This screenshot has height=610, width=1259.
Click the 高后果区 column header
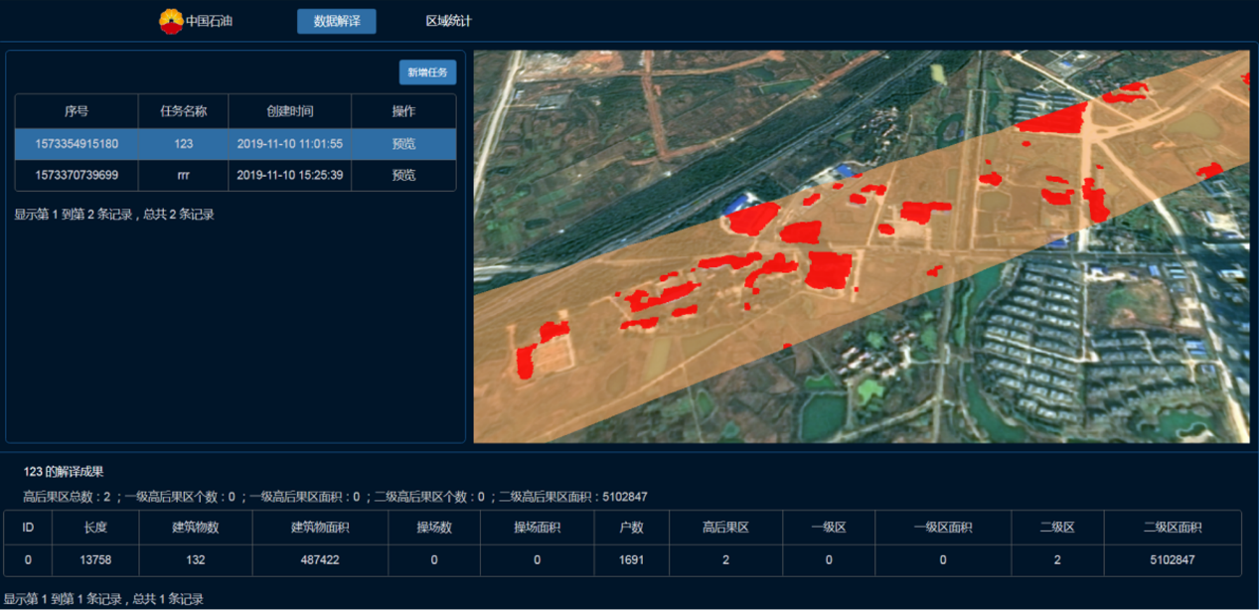click(725, 528)
